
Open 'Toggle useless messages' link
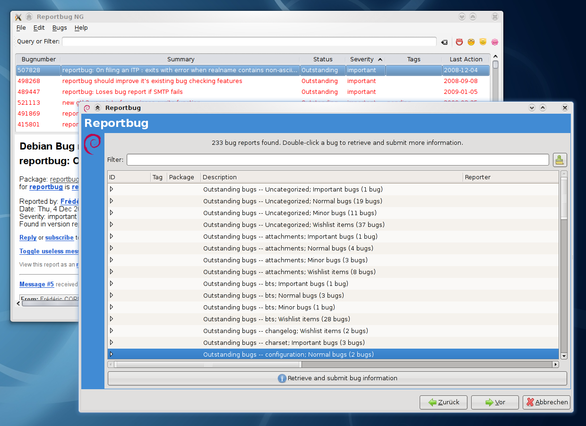[49, 251]
